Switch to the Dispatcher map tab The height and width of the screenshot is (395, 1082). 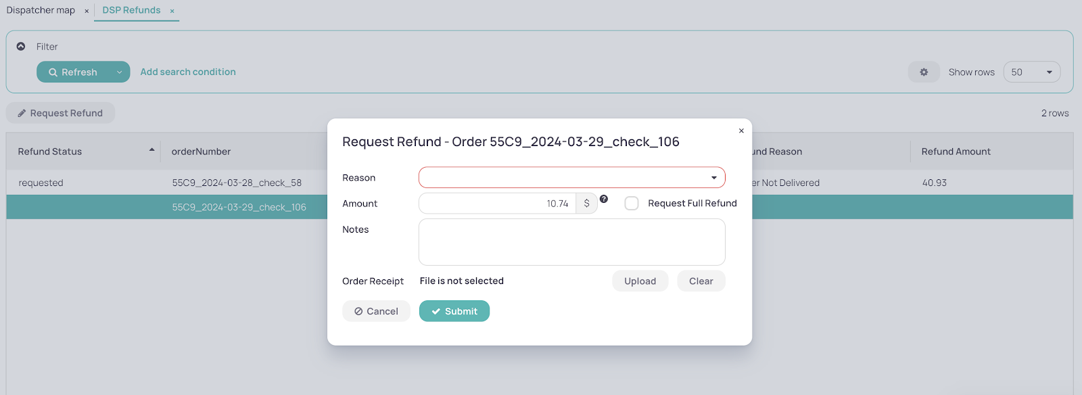click(41, 10)
